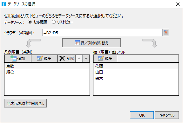Click the range selector icon beside グラフデータの範囲
Image resolution: width=183 pixels, height=123 pixels.
click(x=166, y=33)
